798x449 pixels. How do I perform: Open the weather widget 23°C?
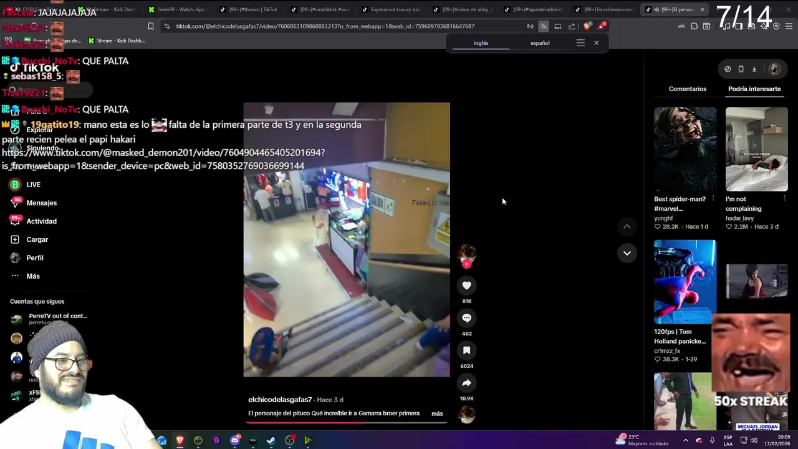(642, 440)
